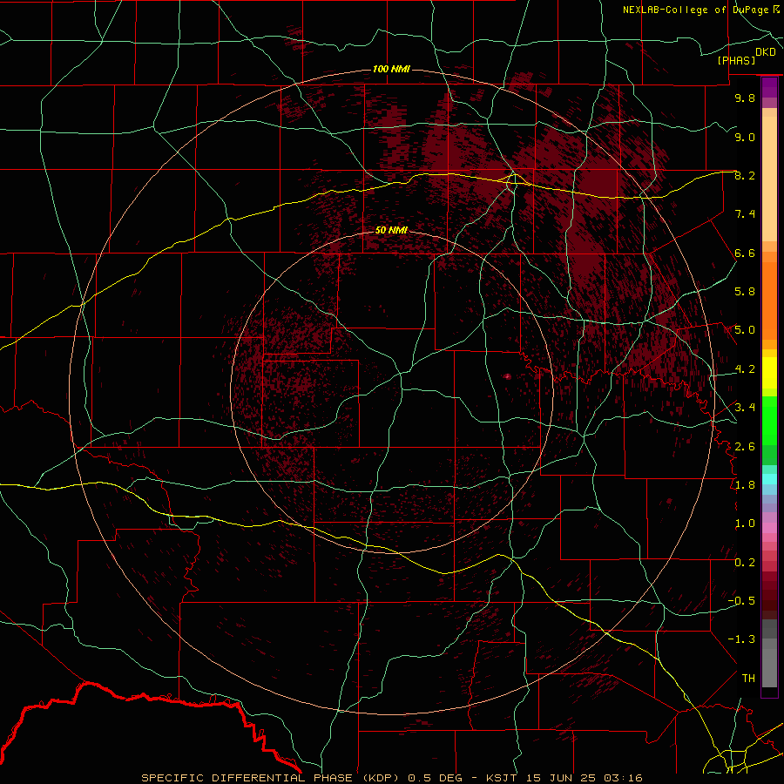Viewport: 784px width, 784px height.
Task: Click the 9.0 value on the color scale
Action: 745,137
